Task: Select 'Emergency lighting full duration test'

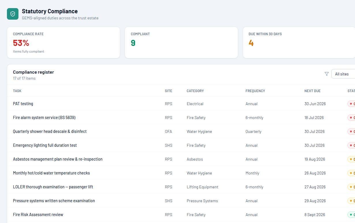Action: (45, 145)
